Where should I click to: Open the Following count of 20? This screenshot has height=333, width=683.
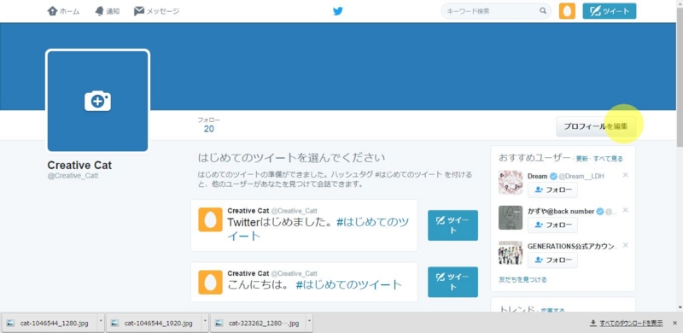click(209, 126)
